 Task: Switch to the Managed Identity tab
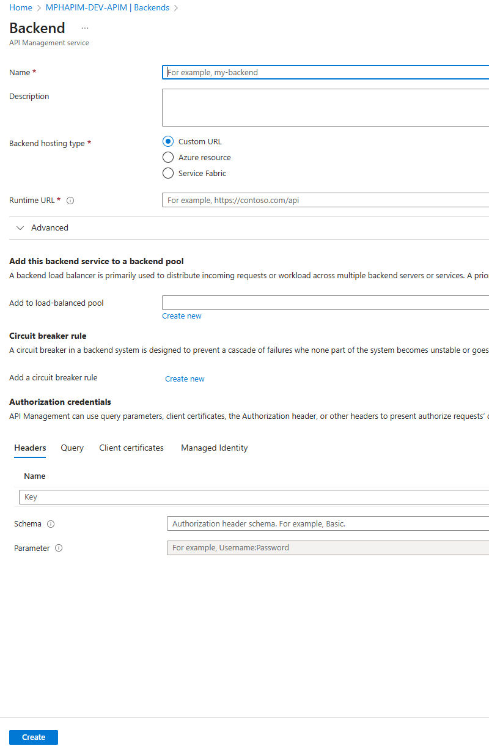click(215, 448)
